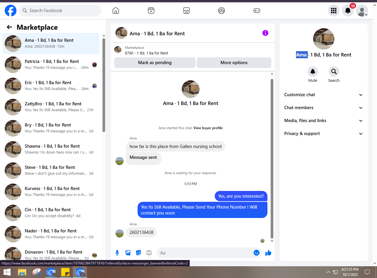Click the conversation list scrollbar
377x278 pixels.
[x=104, y=85]
